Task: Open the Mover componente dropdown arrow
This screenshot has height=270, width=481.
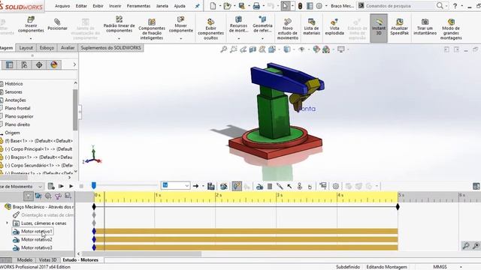Action: tap(180, 39)
